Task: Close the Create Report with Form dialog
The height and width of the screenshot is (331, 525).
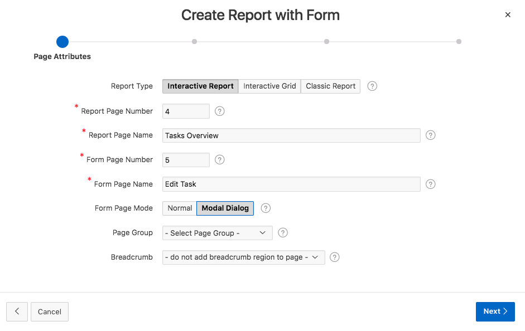Action: coord(508,15)
